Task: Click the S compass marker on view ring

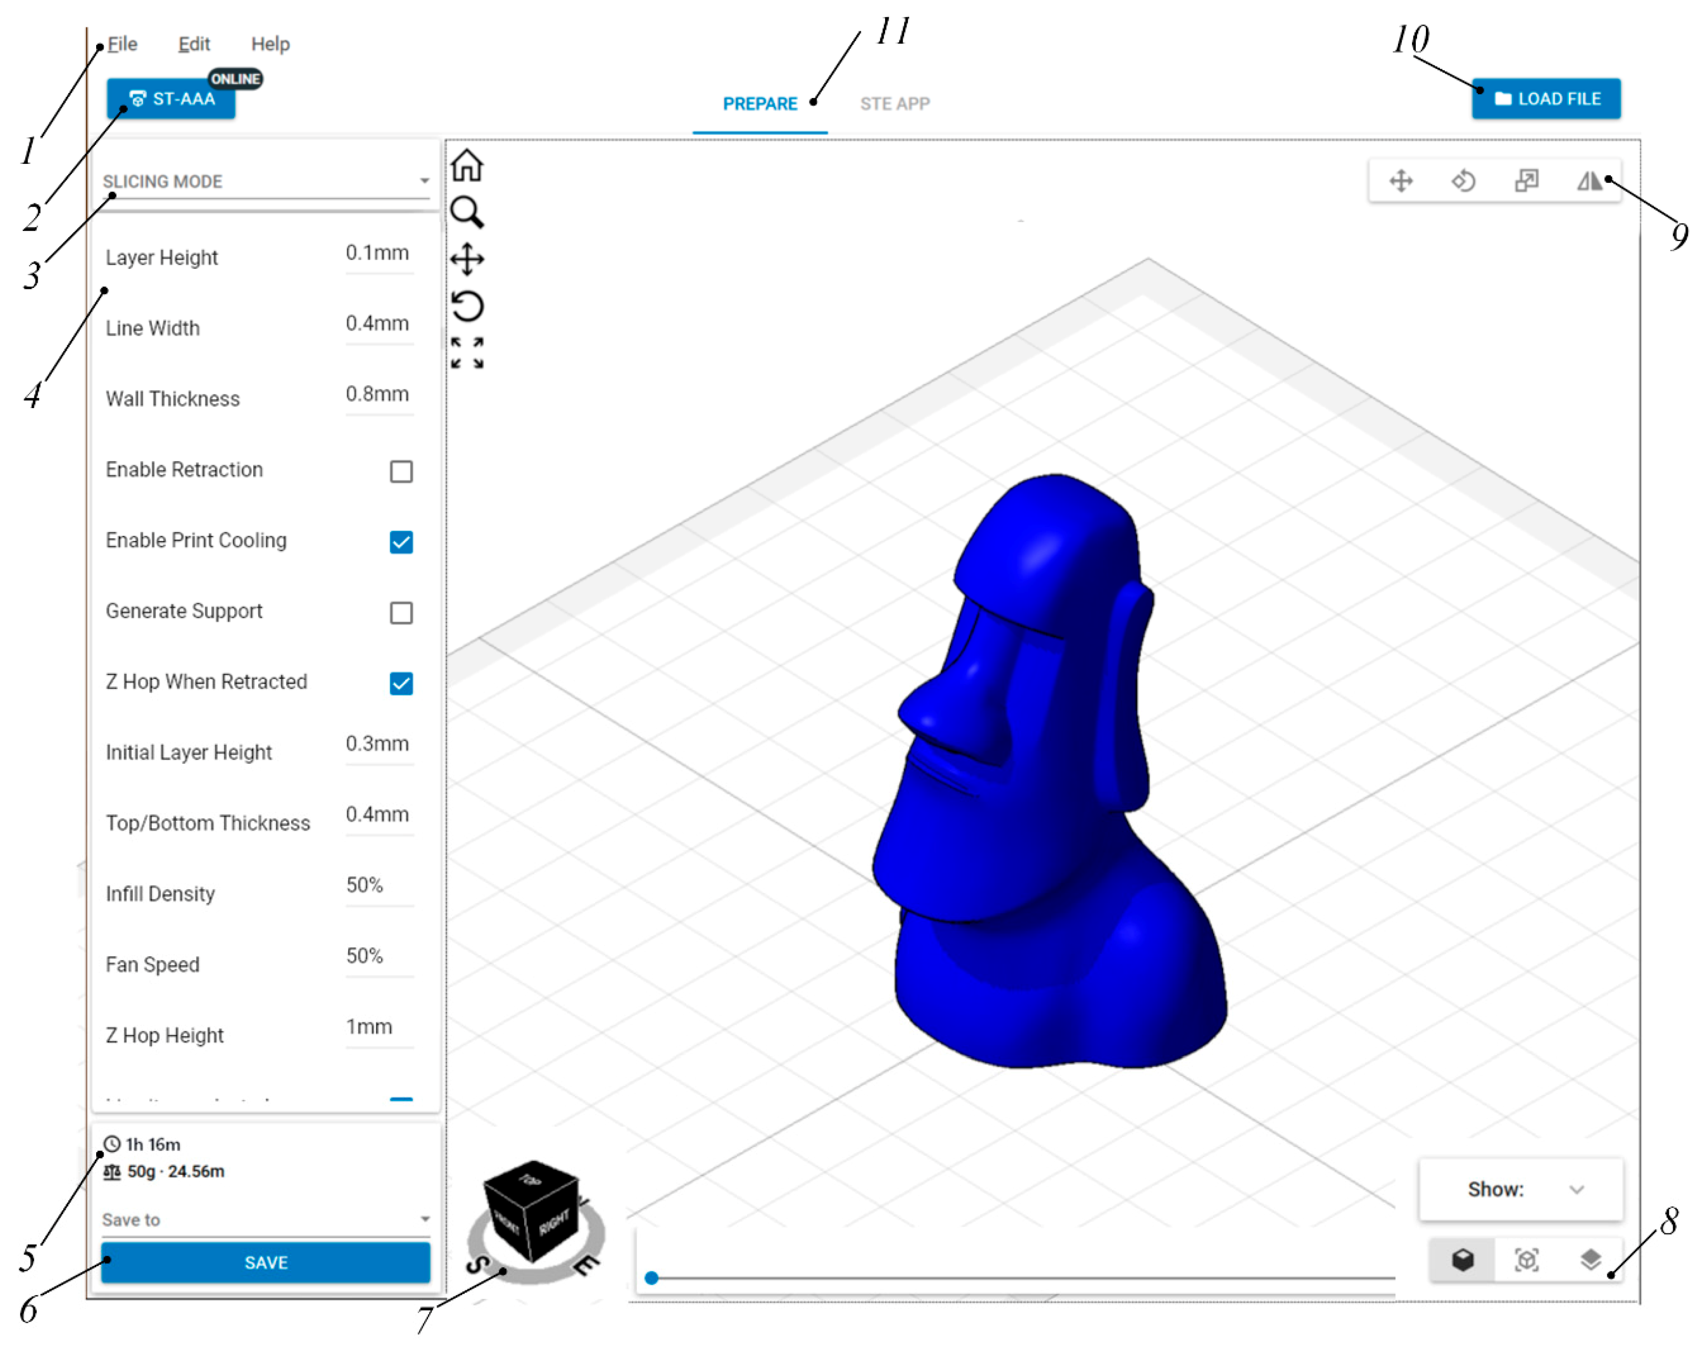Action: tap(478, 1264)
